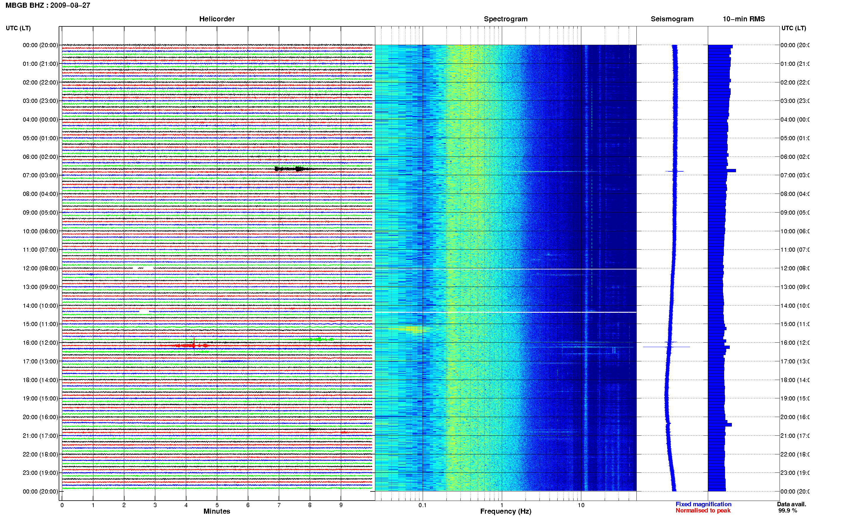Click the tall RMS bar near 07:00
This screenshot has width=843, height=527.
point(722,171)
